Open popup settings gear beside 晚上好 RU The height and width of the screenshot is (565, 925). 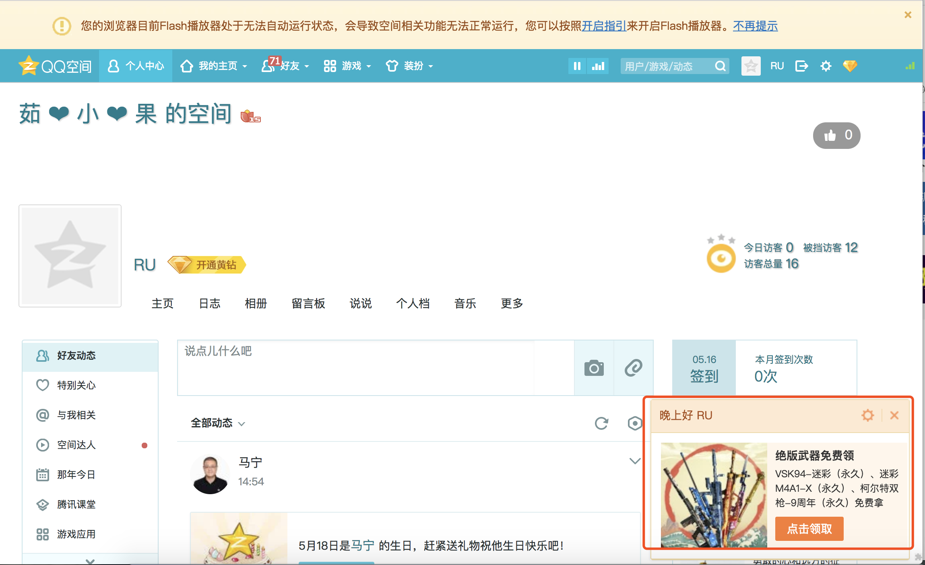(867, 415)
